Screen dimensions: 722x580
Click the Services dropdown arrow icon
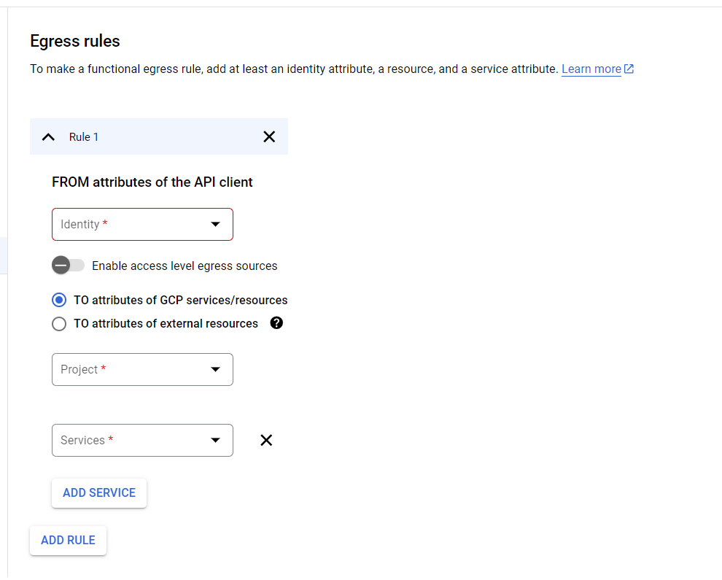(x=215, y=440)
